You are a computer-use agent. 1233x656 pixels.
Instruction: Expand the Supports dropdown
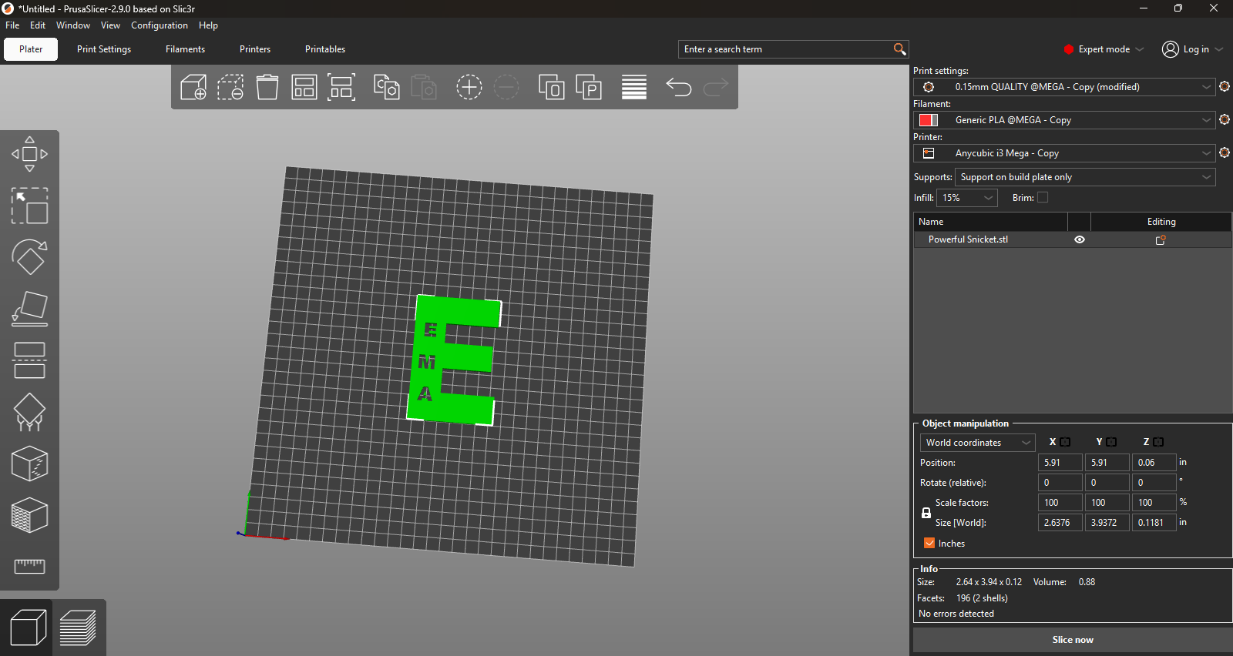[1086, 177]
